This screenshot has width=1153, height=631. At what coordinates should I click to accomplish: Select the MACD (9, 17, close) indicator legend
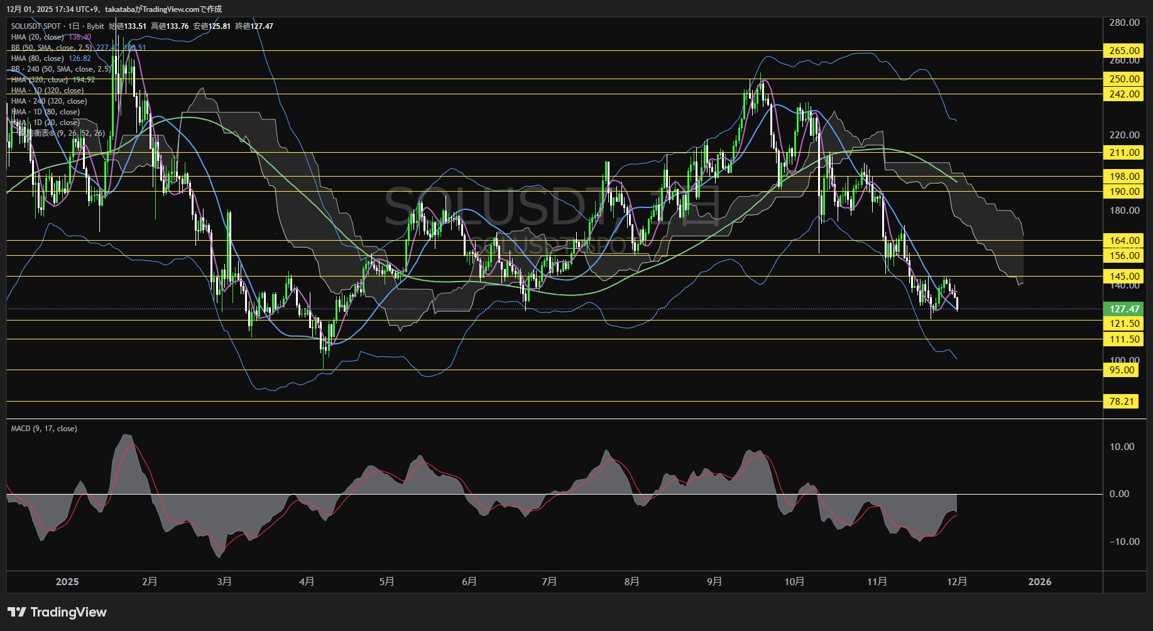[44, 429]
